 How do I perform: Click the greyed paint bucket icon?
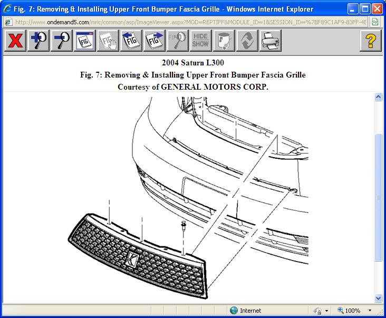[x=224, y=41]
